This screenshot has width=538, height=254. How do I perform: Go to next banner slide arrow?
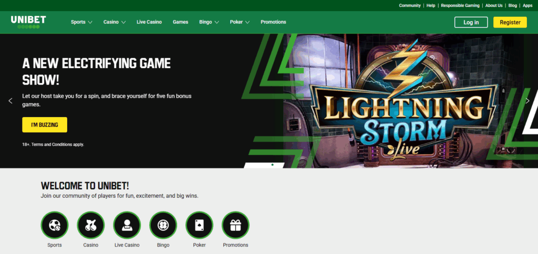pyautogui.click(x=527, y=101)
